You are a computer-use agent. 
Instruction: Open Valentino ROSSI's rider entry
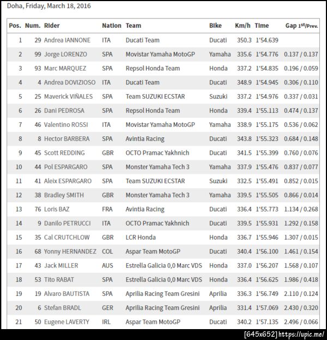pyautogui.click(x=66, y=125)
